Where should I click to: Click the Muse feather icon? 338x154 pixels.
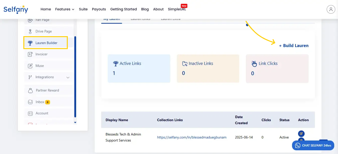[30, 66]
